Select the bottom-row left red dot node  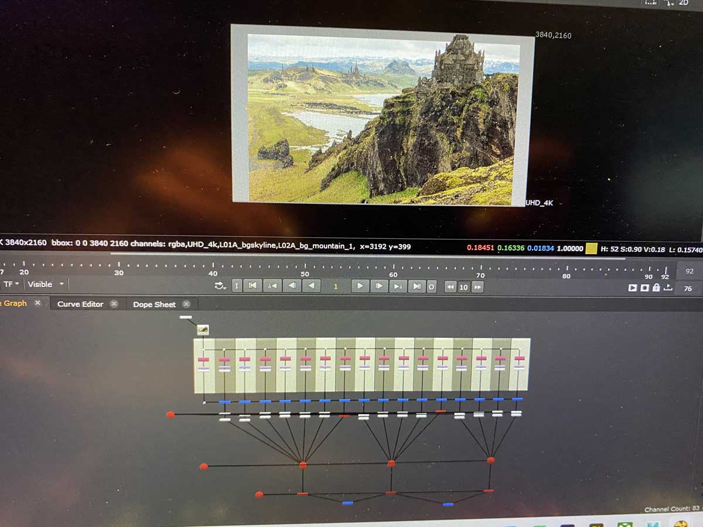click(259, 495)
